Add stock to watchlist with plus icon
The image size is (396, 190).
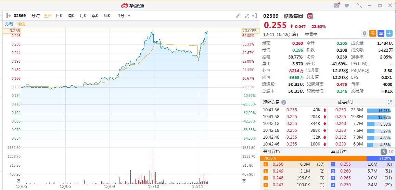(x=389, y=33)
